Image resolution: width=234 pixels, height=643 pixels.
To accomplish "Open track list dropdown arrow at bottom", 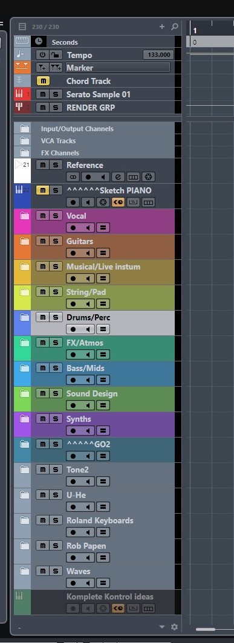I will coord(162,627).
